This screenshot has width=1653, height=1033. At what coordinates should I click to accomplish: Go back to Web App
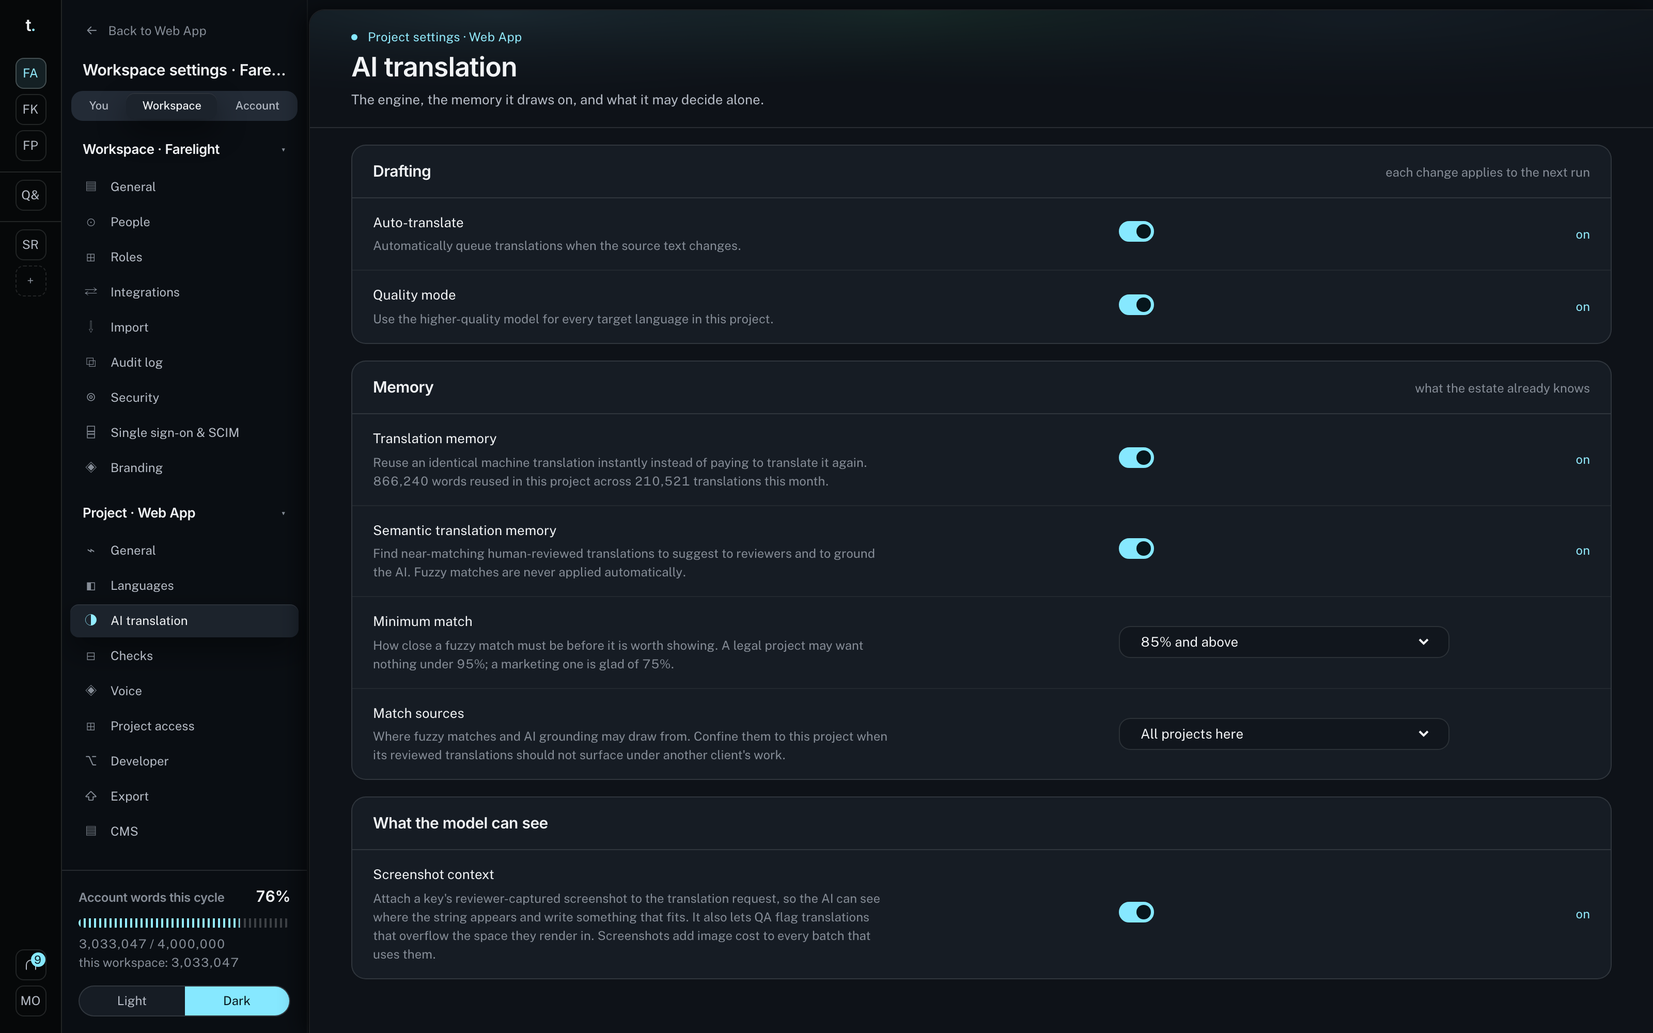point(147,31)
